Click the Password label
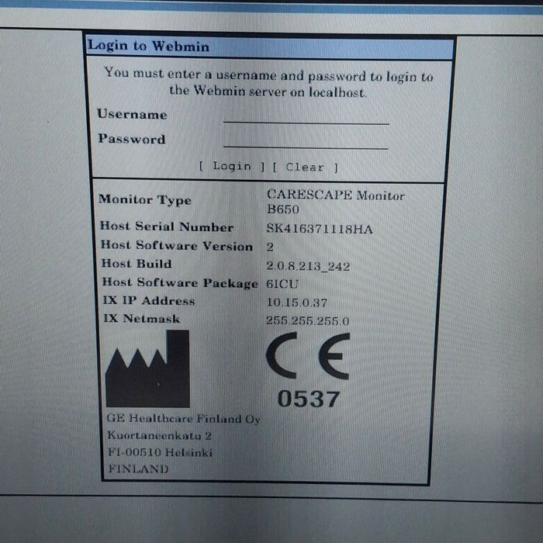Image resolution: width=543 pixels, height=543 pixels. click(132, 140)
